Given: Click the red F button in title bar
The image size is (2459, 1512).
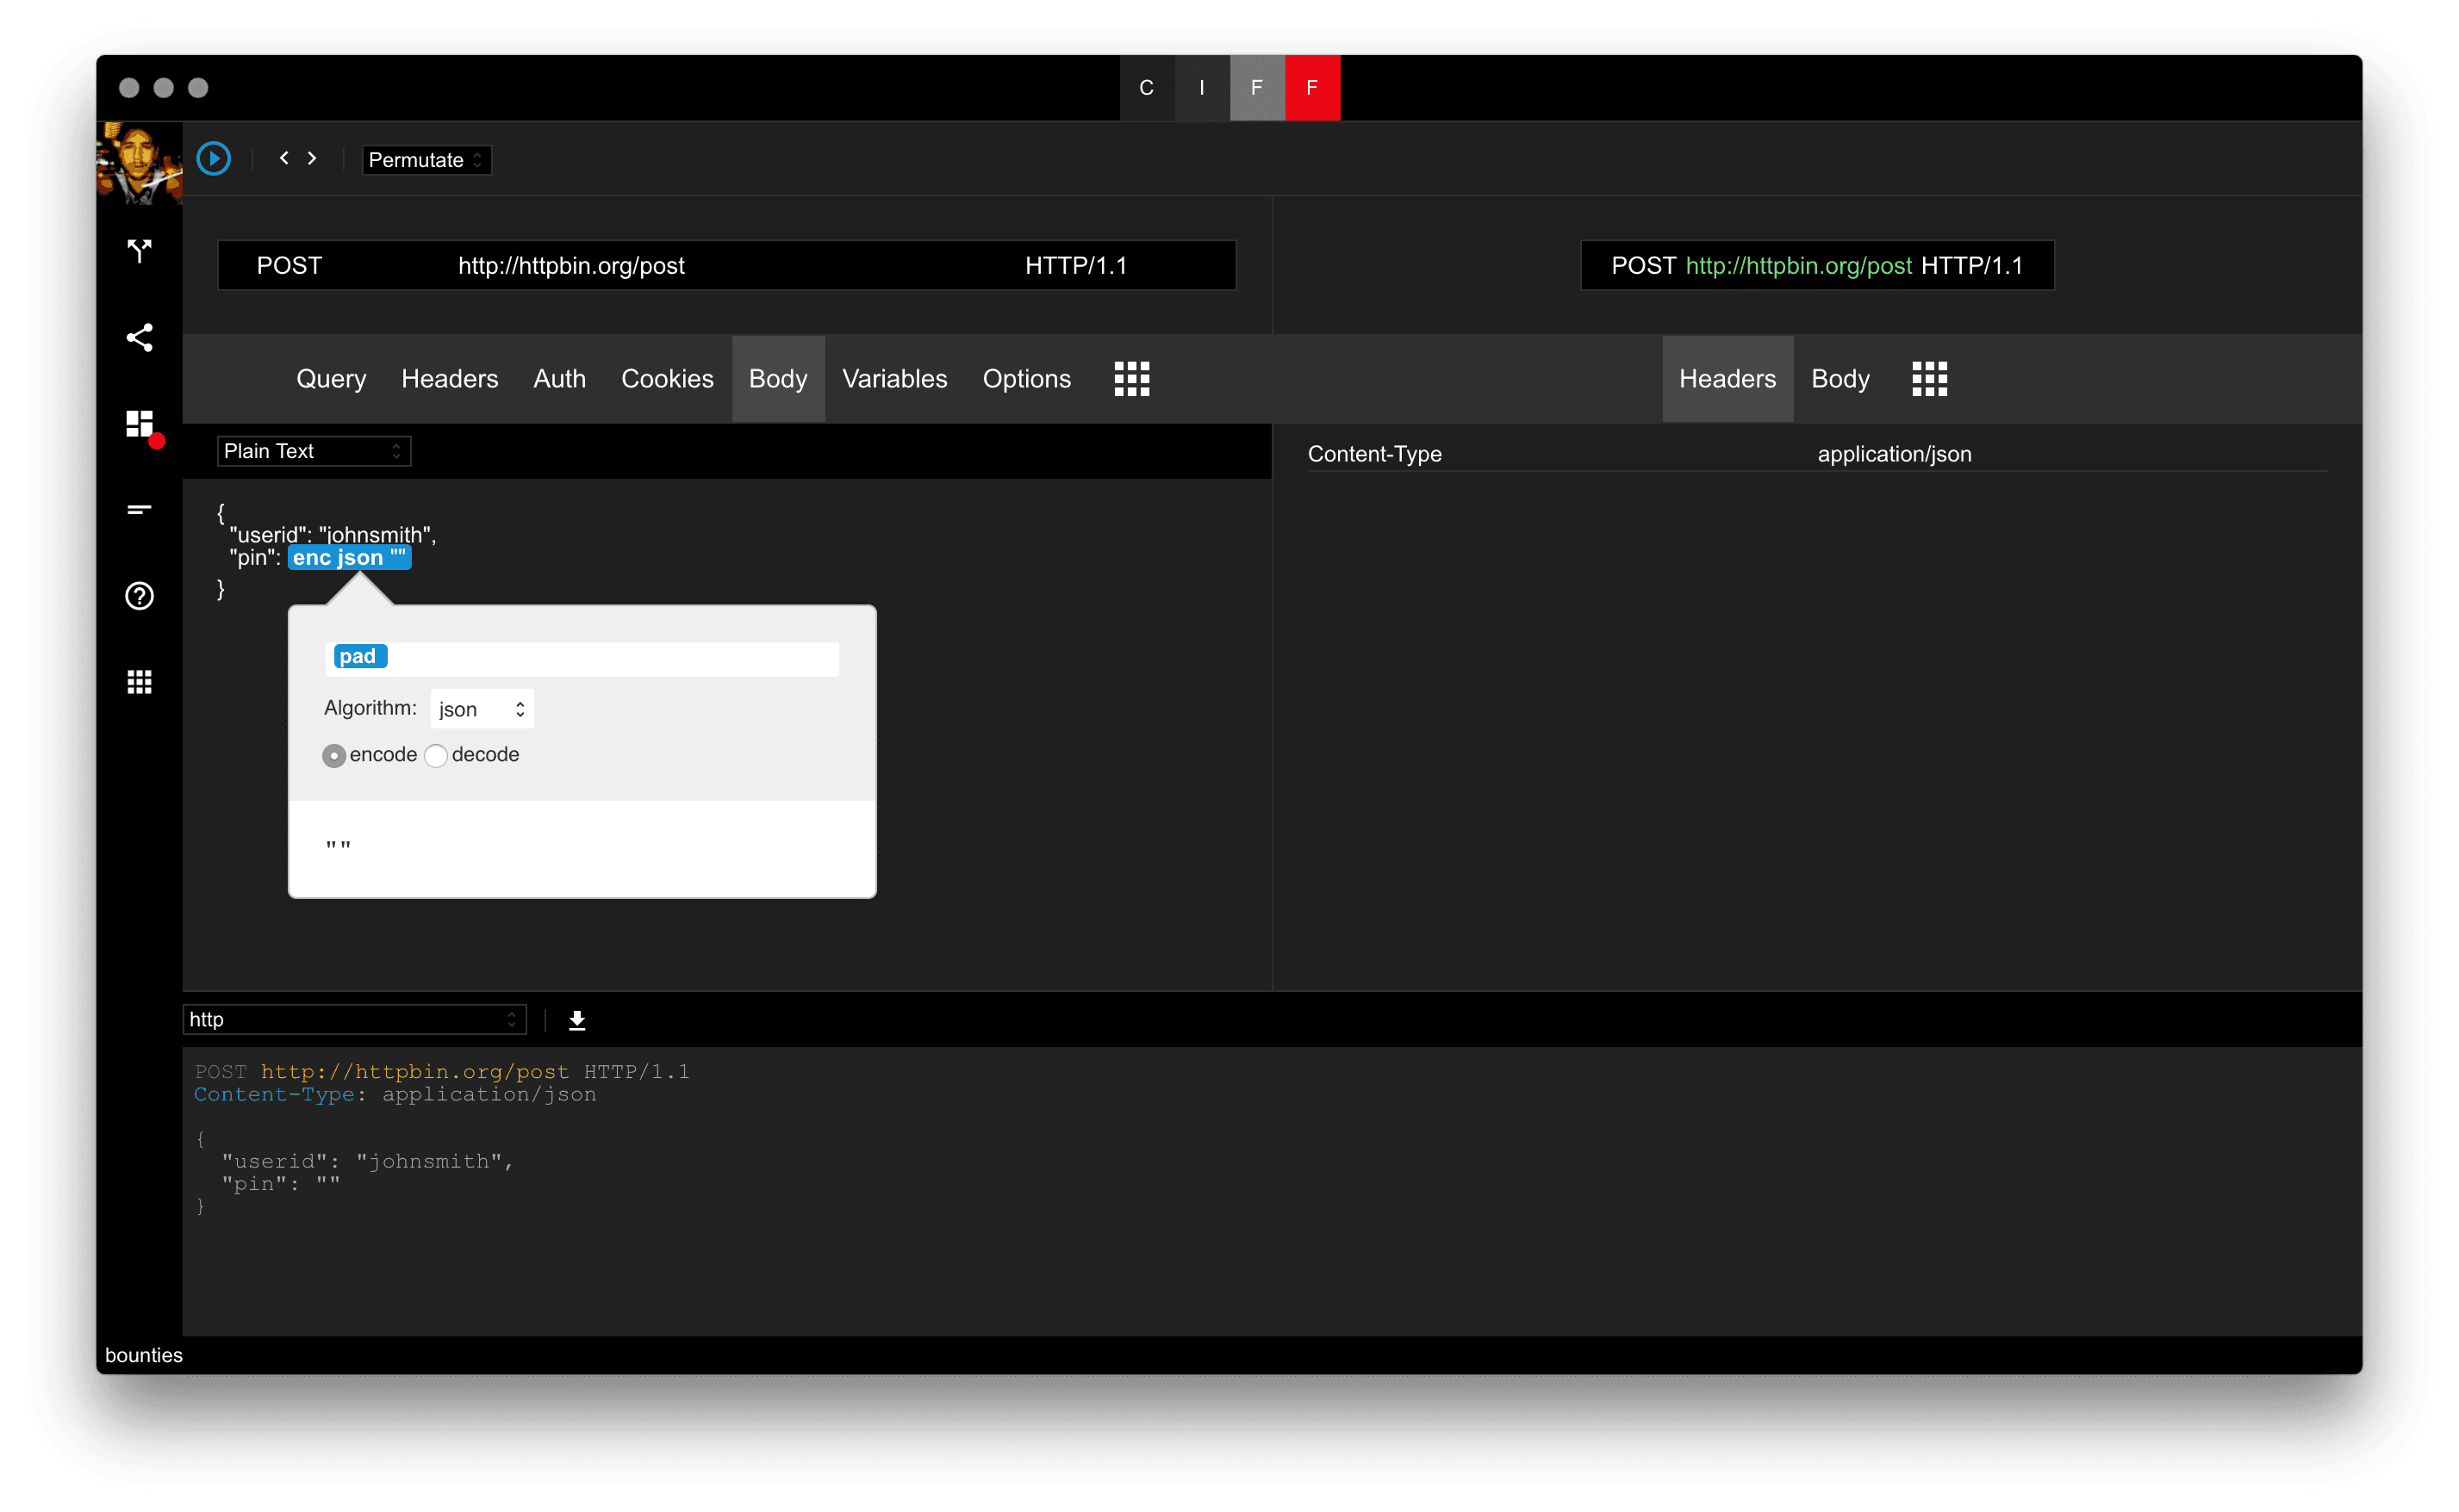Looking at the screenshot, I should [1311, 88].
